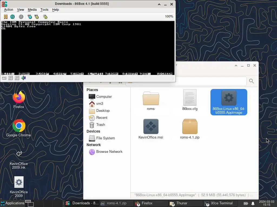Open the Help menu in 86Box

tap(55, 10)
